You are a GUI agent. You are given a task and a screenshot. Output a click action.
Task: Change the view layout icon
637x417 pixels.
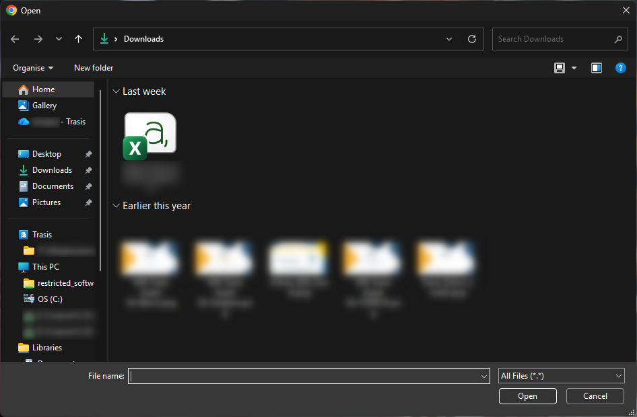[560, 68]
